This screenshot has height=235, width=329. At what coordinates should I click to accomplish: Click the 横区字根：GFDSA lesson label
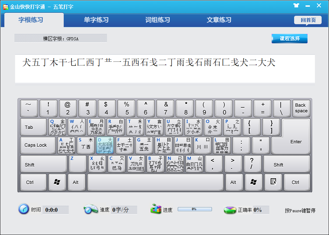tap(61, 38)
